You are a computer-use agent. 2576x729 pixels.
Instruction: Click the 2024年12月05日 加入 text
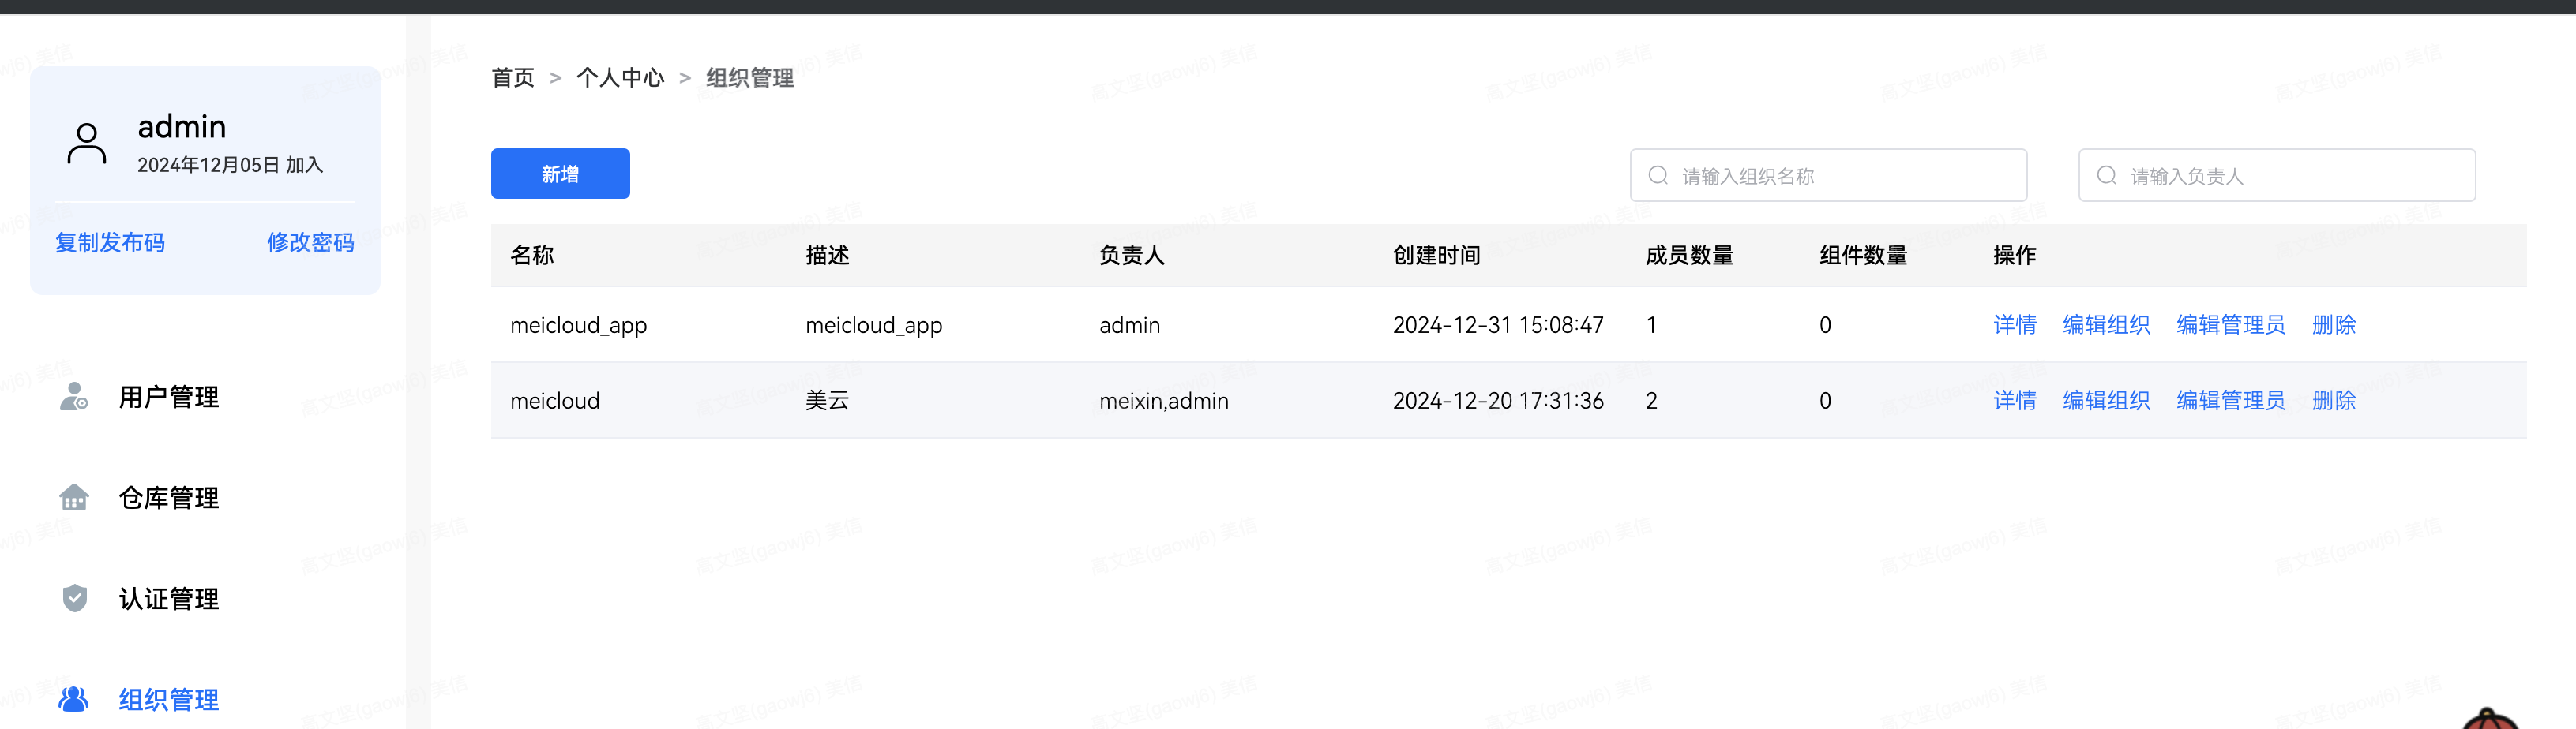point(230,165)
